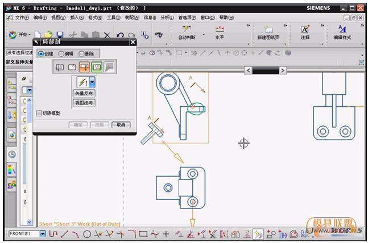Open the 插入 menu
This screenshot has width=368, height=243.
77,18
